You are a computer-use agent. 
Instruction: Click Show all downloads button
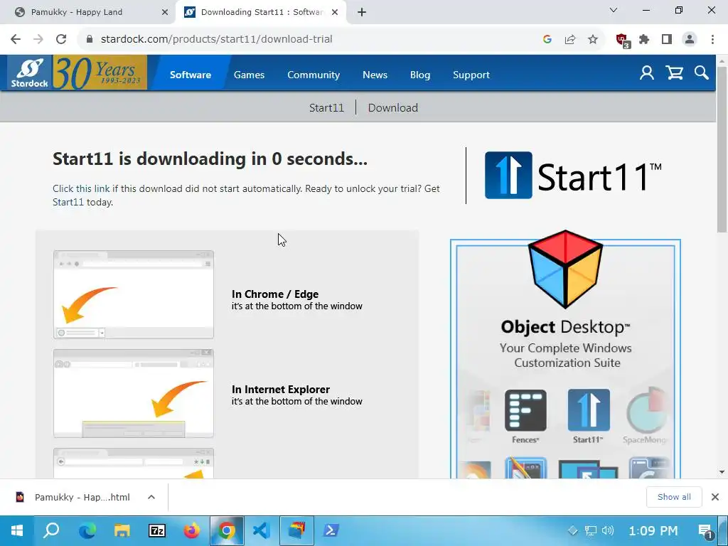point(674,497)
